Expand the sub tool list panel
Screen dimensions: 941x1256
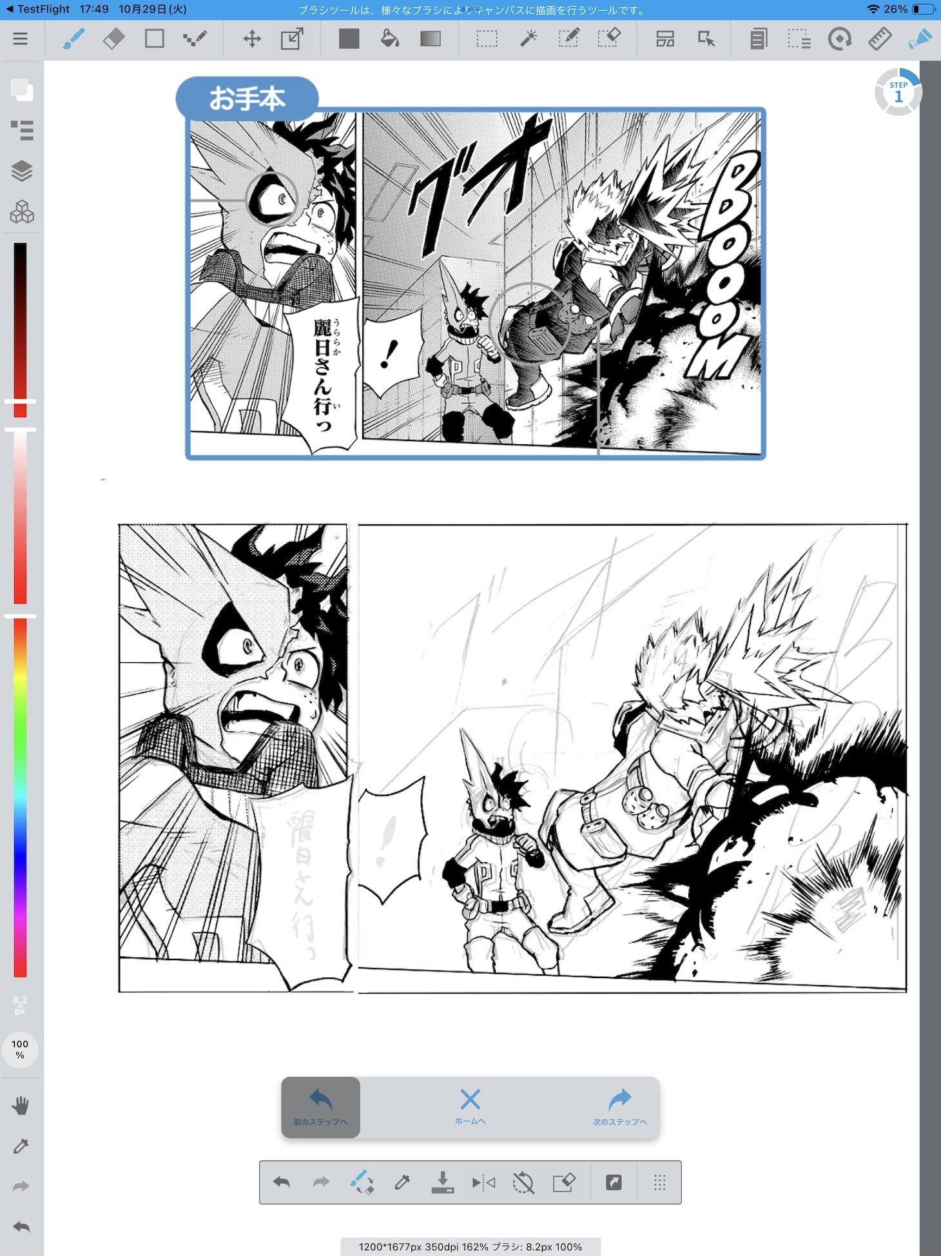pos(22,130)
